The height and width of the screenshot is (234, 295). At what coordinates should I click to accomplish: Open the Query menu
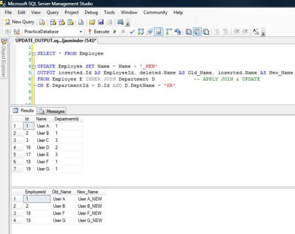(x=53, y=12)
